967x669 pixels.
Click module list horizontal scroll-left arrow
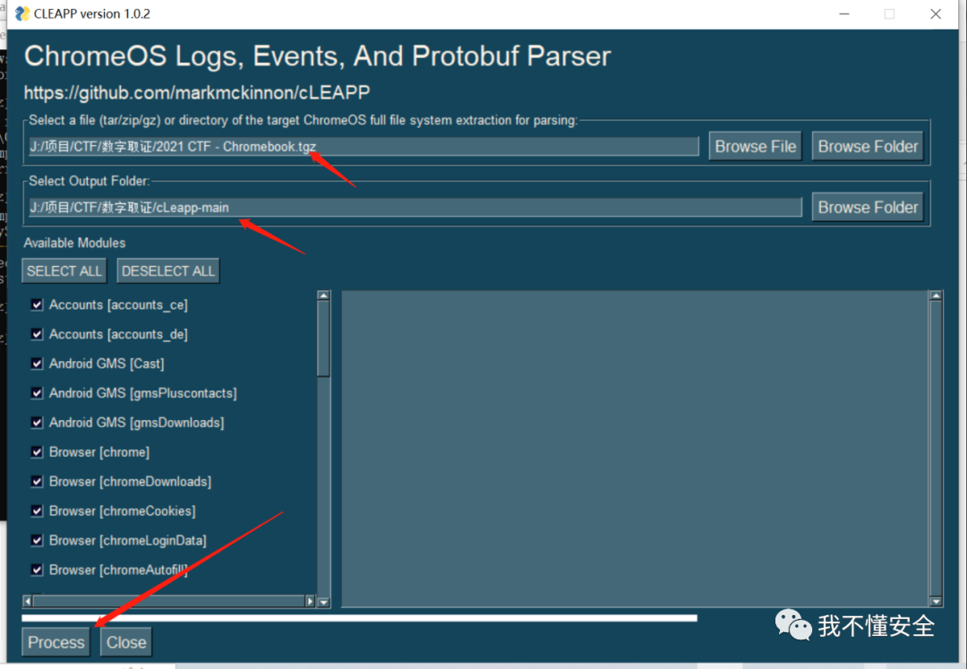point(27,601)
